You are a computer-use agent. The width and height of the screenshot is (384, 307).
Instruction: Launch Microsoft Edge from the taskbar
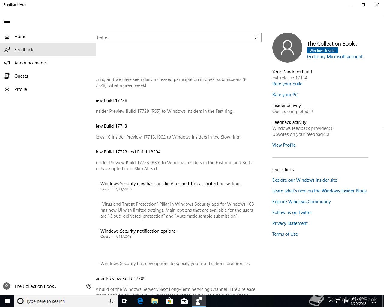[x=140, y=301]
